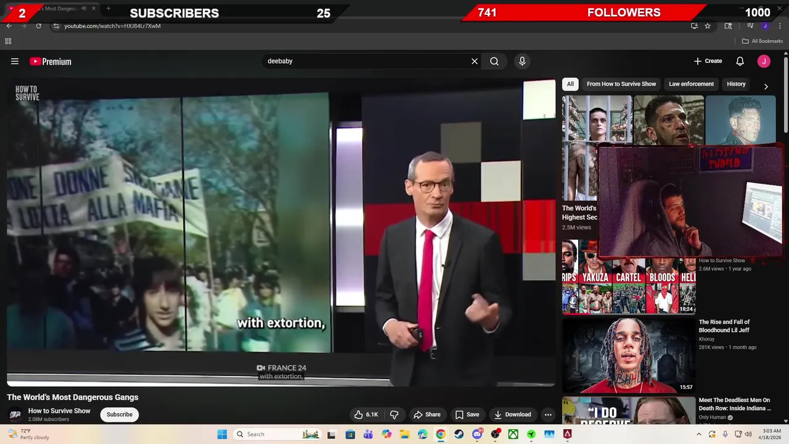Open volume control in system tray
789x444 pixels.
tap(748, 434)
